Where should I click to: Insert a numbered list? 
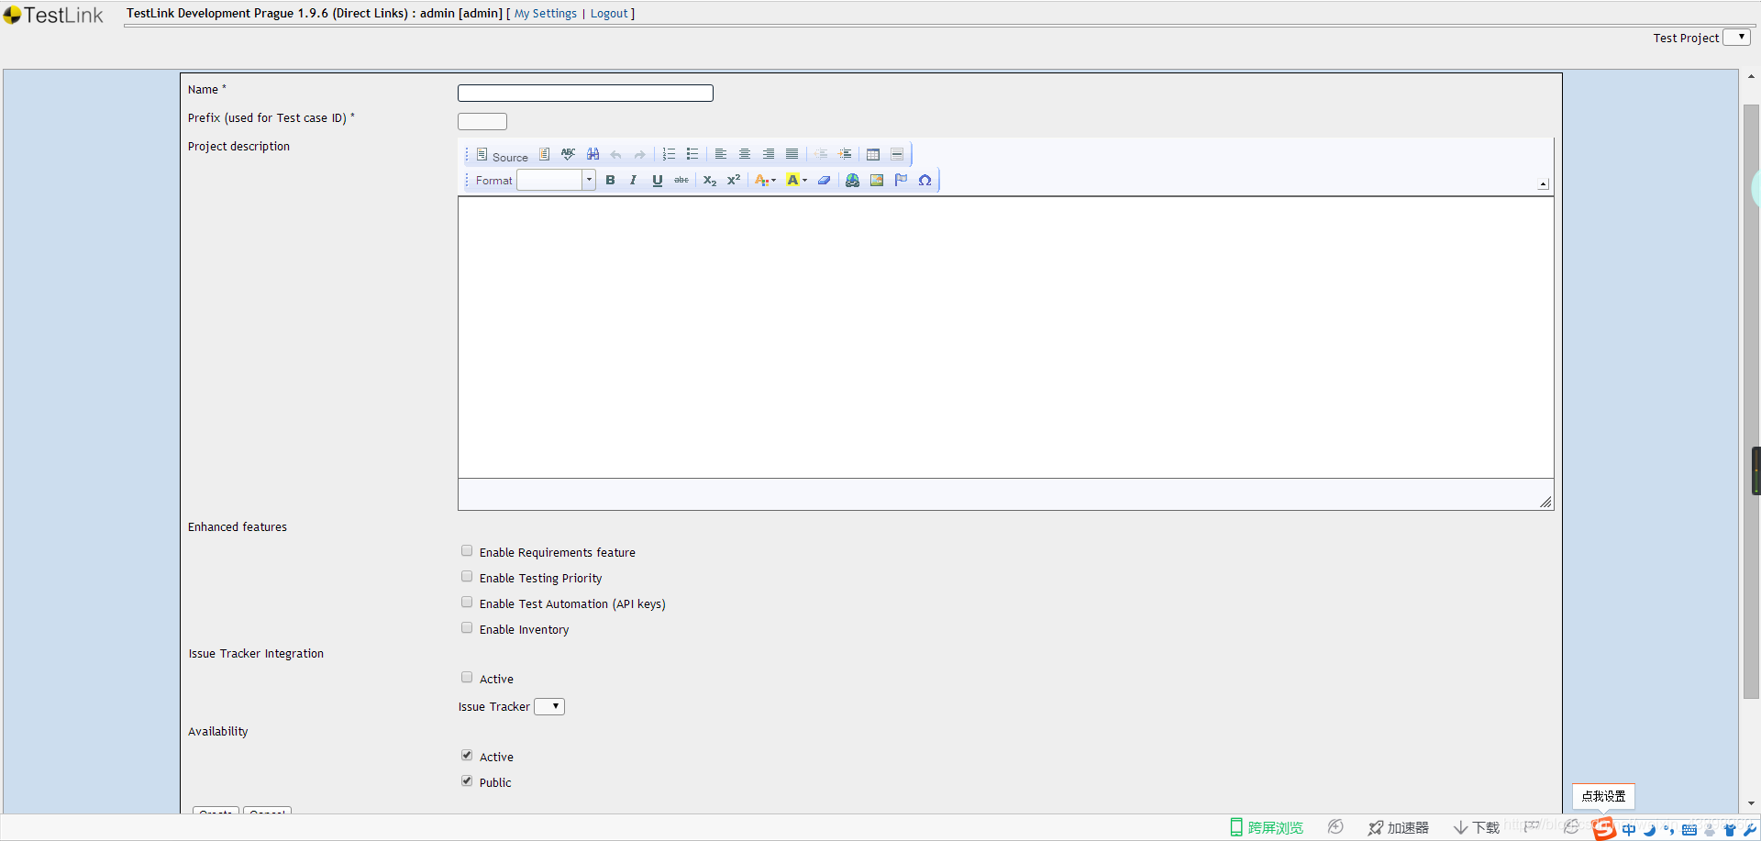pos(669,154)
